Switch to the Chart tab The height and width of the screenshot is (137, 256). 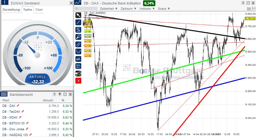pos(39,10)
